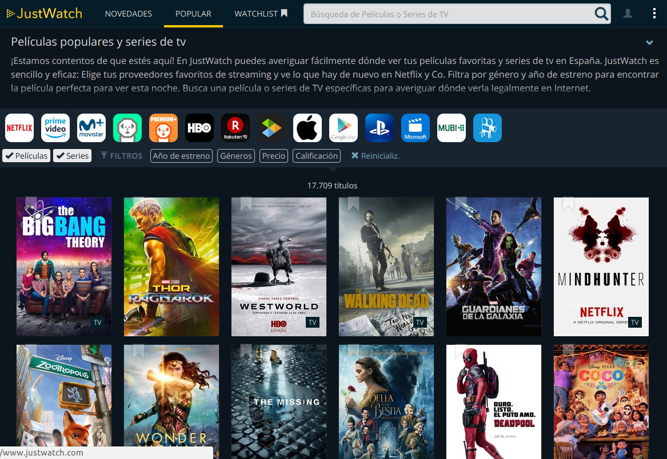Viewport: 667px width, 459px height.
Task: Open the Wonder Woman poster
Action: [x=171, y=402]
